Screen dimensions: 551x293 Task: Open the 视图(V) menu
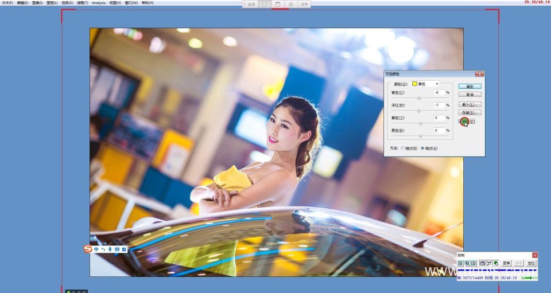115,2
